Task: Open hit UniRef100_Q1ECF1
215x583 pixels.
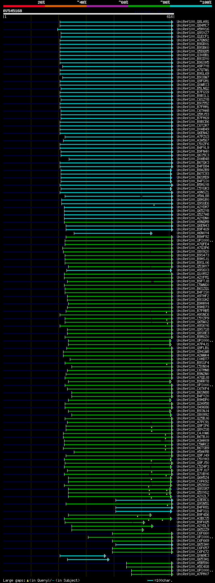Action: coord(193,36)
